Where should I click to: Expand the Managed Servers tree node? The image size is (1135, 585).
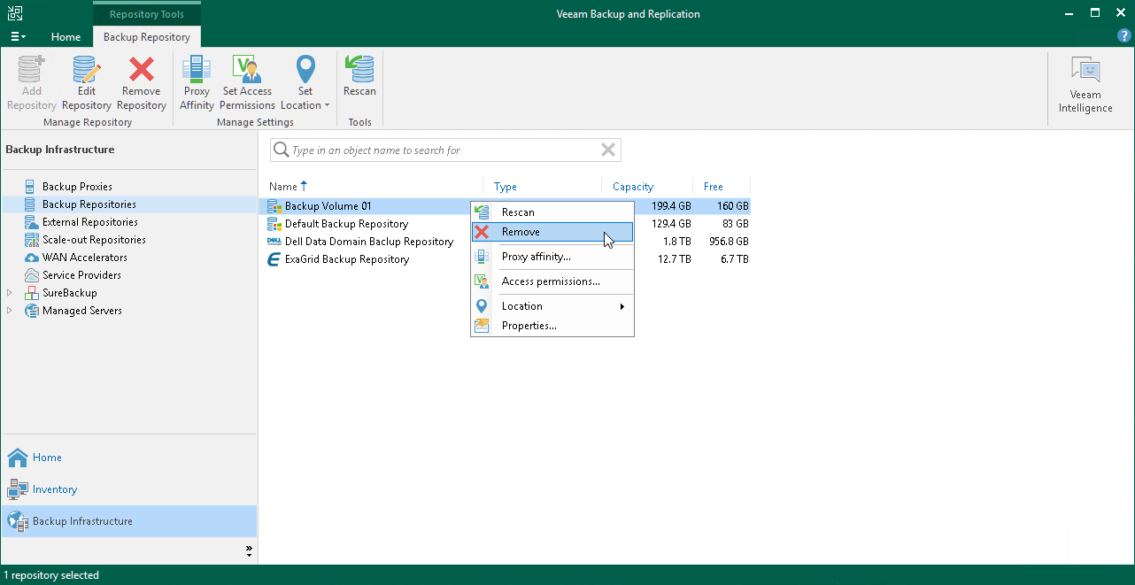pyautogui.click(x=10, y=311)
